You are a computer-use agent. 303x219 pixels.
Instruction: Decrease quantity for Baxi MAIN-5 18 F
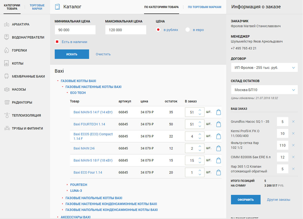(200, 162)
